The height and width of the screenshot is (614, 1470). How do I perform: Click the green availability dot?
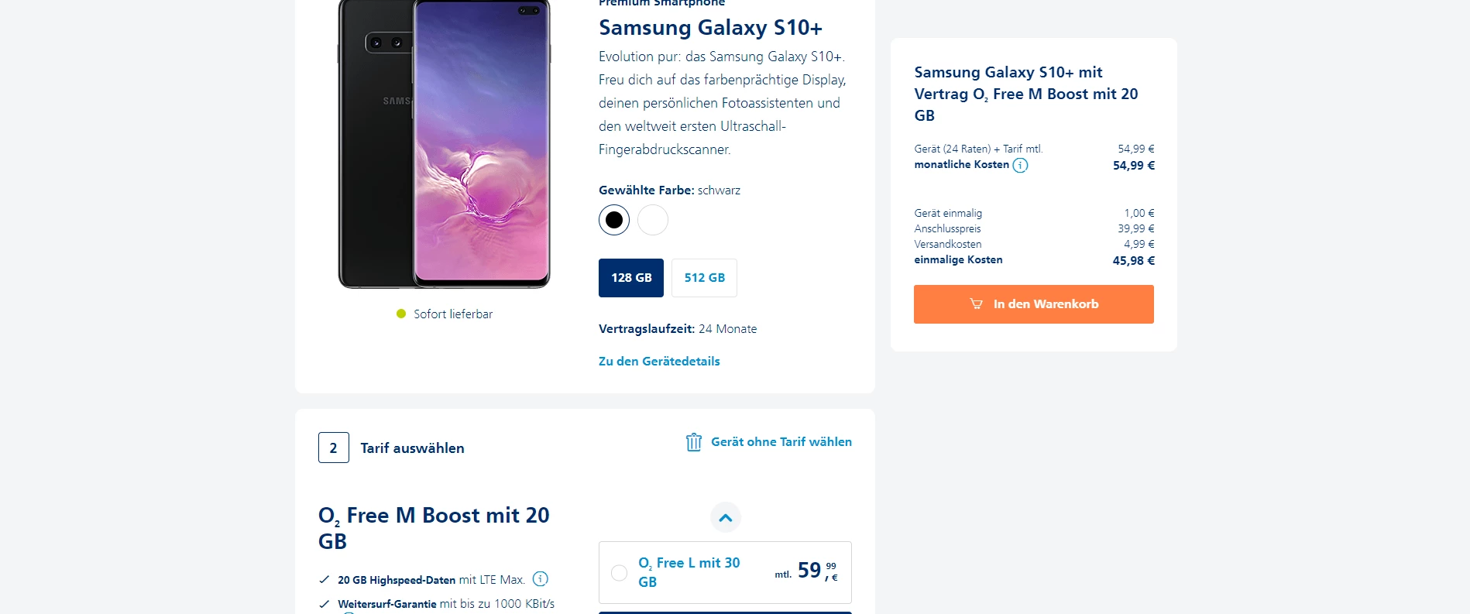(x=401, y=314)
